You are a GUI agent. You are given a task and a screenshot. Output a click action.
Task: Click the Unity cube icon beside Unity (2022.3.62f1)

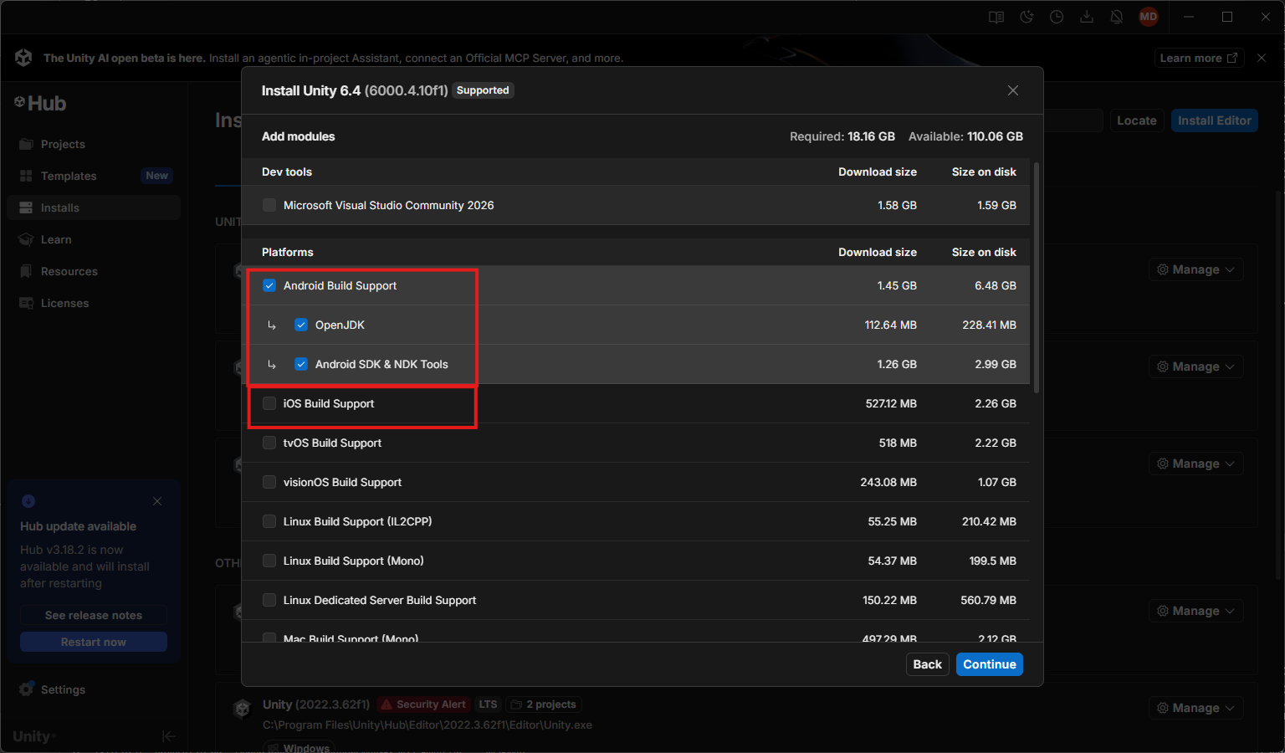point(243,709)
